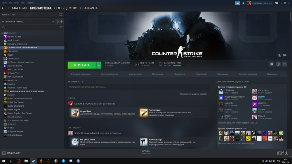Collapse the ВСЕ games category
The height and width of the screenshot is (164, 292).
(2, 33)
